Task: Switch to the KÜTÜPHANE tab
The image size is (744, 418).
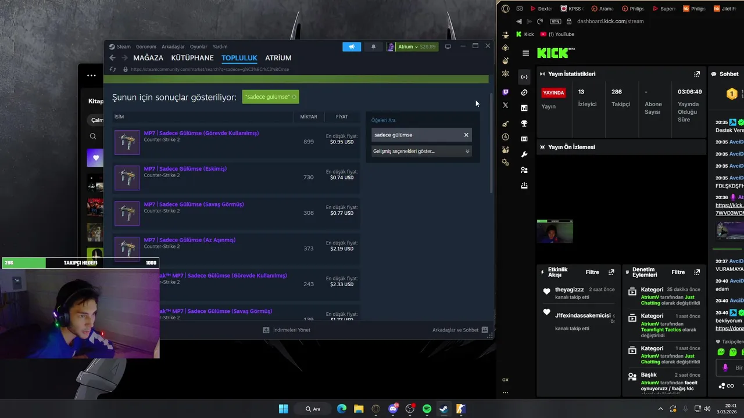Action: coord(192,57)
